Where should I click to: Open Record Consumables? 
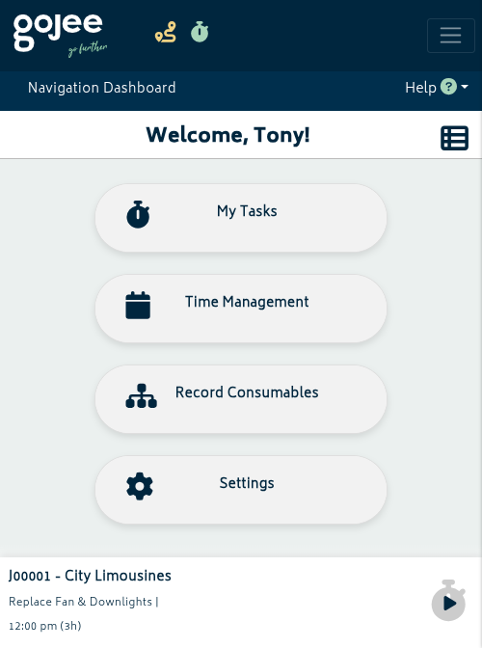(x=241, y=399)
